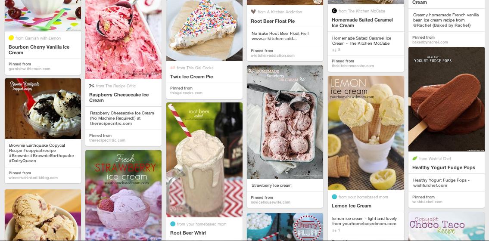Click teal icon beside Lemon Ice Cream source
489x241 pixels.
[x=334, y=197]
